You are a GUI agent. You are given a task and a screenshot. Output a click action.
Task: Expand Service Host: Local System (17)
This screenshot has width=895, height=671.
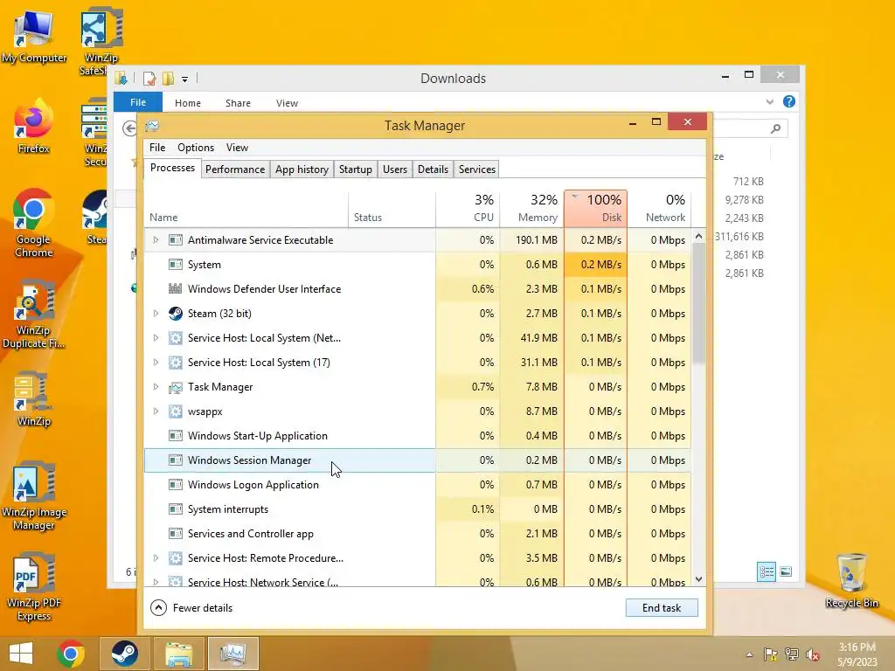coord(156,363)
